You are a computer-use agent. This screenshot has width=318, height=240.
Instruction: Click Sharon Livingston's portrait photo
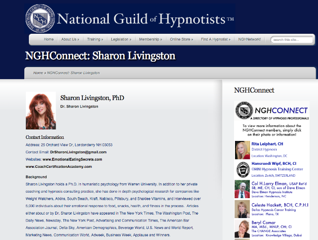pyautogui.click(x=41, y=111)
